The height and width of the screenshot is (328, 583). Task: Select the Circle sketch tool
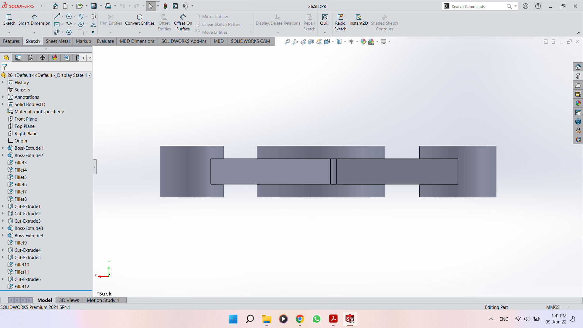tap(69, 16)
